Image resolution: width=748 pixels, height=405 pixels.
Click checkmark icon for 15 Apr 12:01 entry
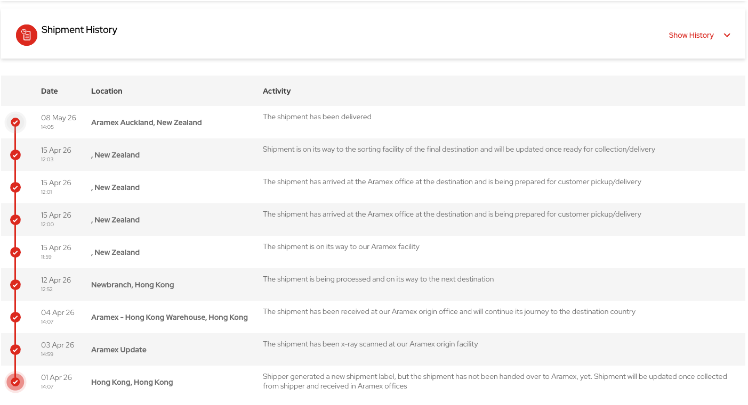coord(15,187)
